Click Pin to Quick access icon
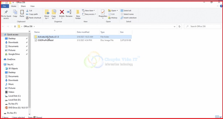 (6, 12)
